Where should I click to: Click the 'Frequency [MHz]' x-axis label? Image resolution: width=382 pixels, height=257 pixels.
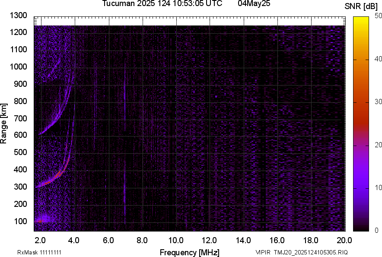189,252
